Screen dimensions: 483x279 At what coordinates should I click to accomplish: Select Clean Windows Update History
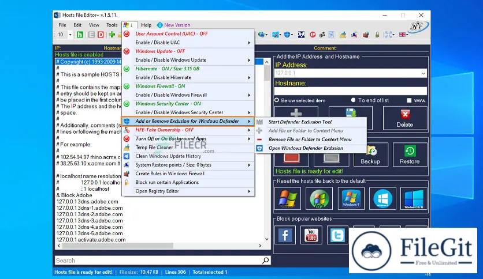click(188, 156)
